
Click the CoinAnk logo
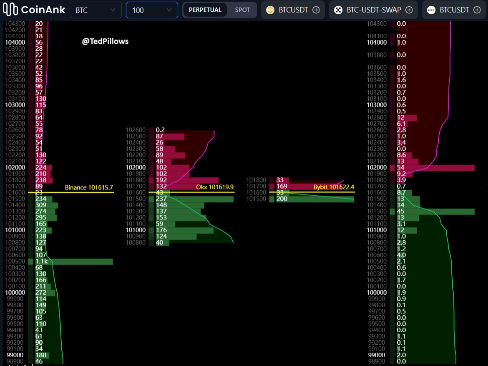point(33,10)
